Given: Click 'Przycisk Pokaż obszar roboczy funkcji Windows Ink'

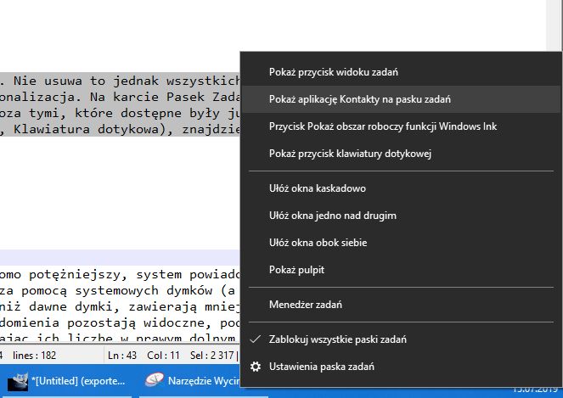Looking at the screenshot, I should click(x=401, y=126).
